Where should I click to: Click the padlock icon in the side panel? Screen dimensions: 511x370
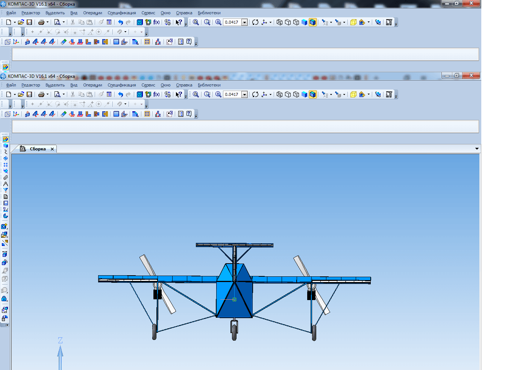click(5, 299)
